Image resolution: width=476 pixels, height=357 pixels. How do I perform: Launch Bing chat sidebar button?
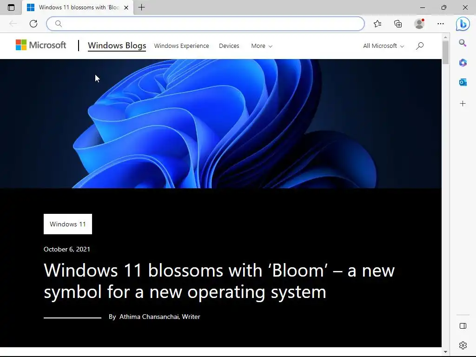coord(463,24)
